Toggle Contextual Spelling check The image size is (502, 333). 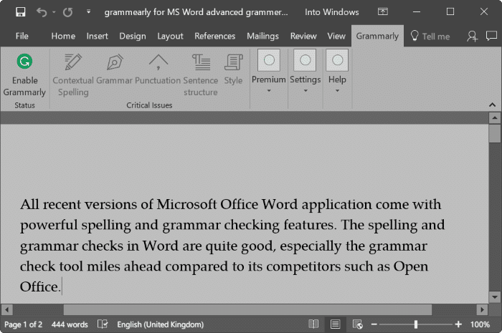(x=73, y=75)
